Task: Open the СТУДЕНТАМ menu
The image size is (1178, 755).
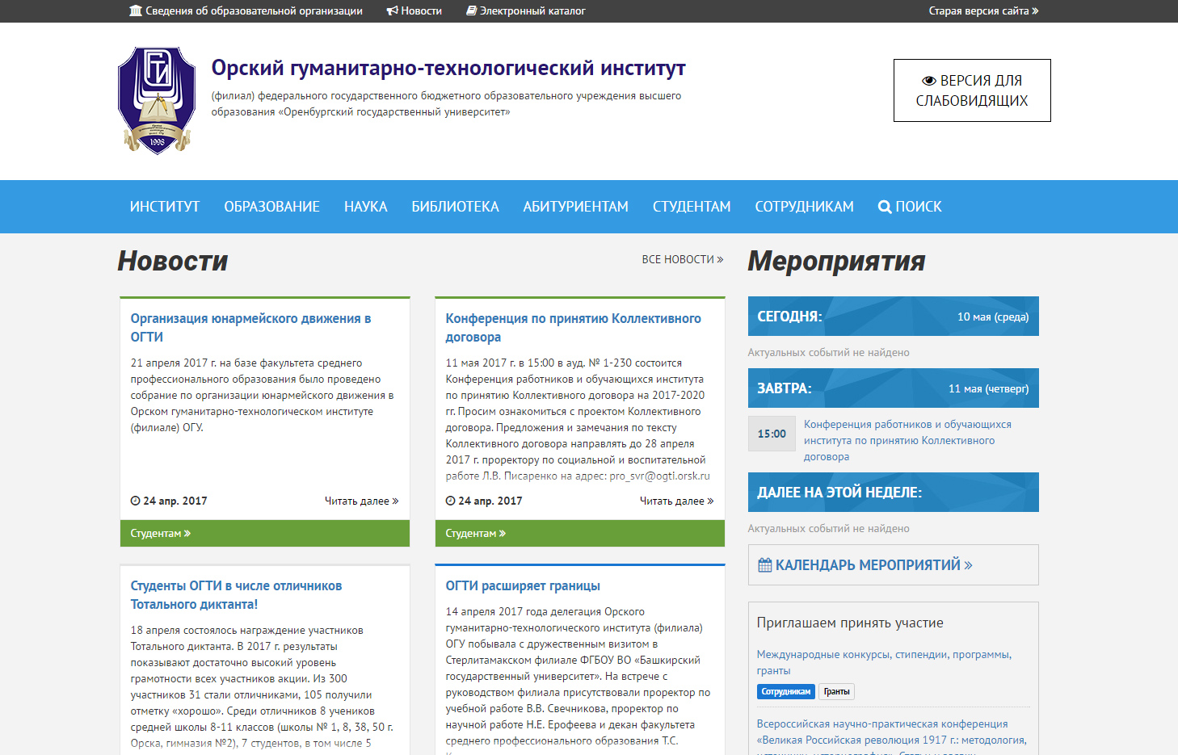Action: 692,207
